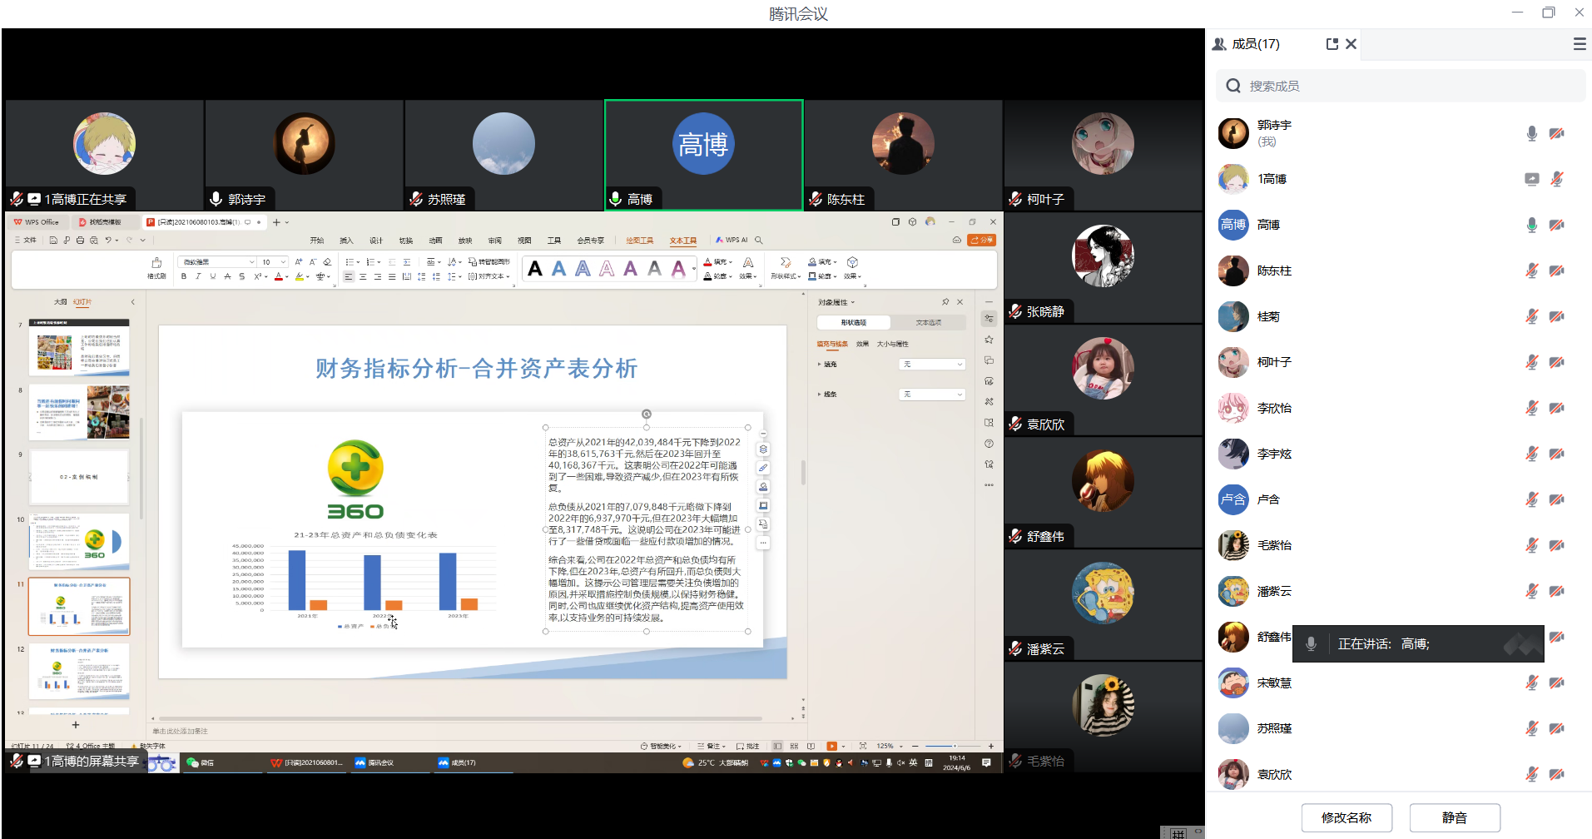Image resolution: width=1592 pixels, height=839 pixels.
Task: Center-align text in WPS ribbon
Action: click(363, 276)
